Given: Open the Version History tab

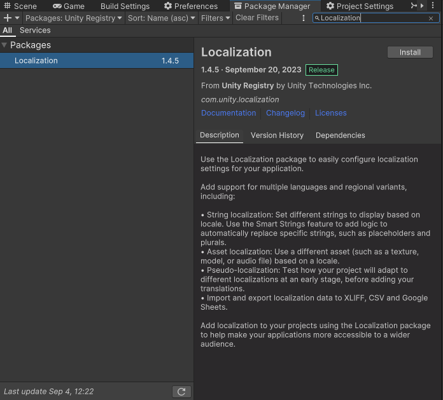Looking at the screenshot, I should (x=277, y=135).
